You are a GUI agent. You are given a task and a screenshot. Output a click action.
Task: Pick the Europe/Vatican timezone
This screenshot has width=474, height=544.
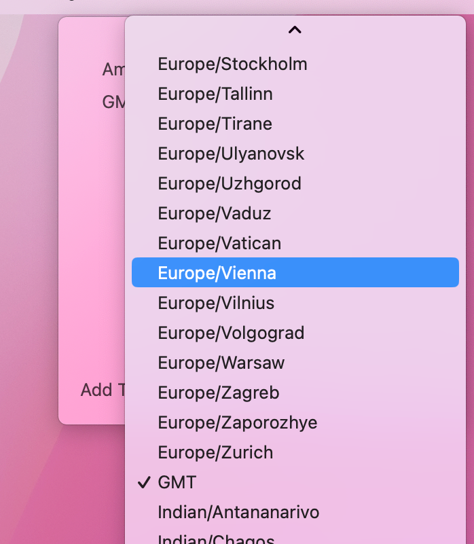[220, 243]
